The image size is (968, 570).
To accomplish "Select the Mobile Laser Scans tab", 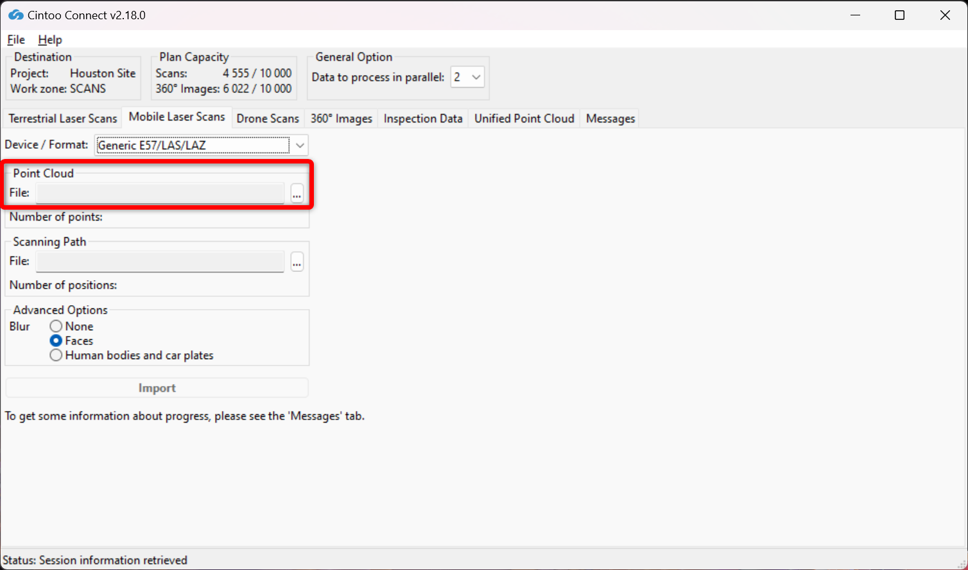I will click(x=177, y=117).
